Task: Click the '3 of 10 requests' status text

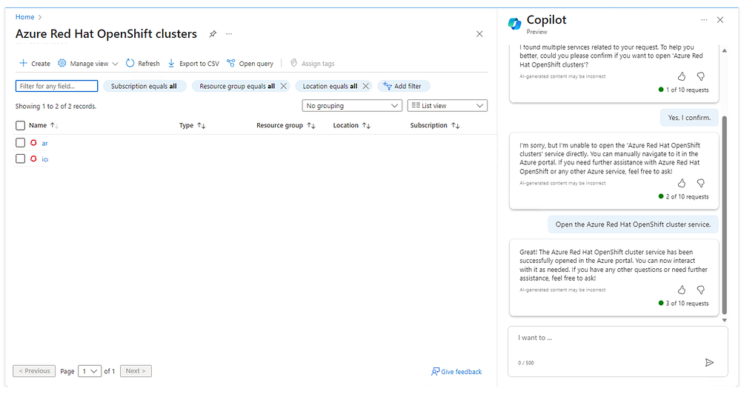Action: pyautogui.click(x=687, y=304)
